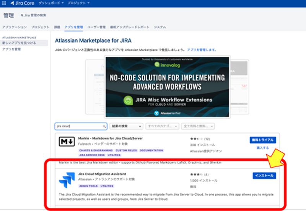Select アプリを管理 in the left sidebar
This screenshot has height=211, width=306.
tap(11, 49)
